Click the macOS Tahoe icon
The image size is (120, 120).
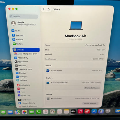click(48, 71)
